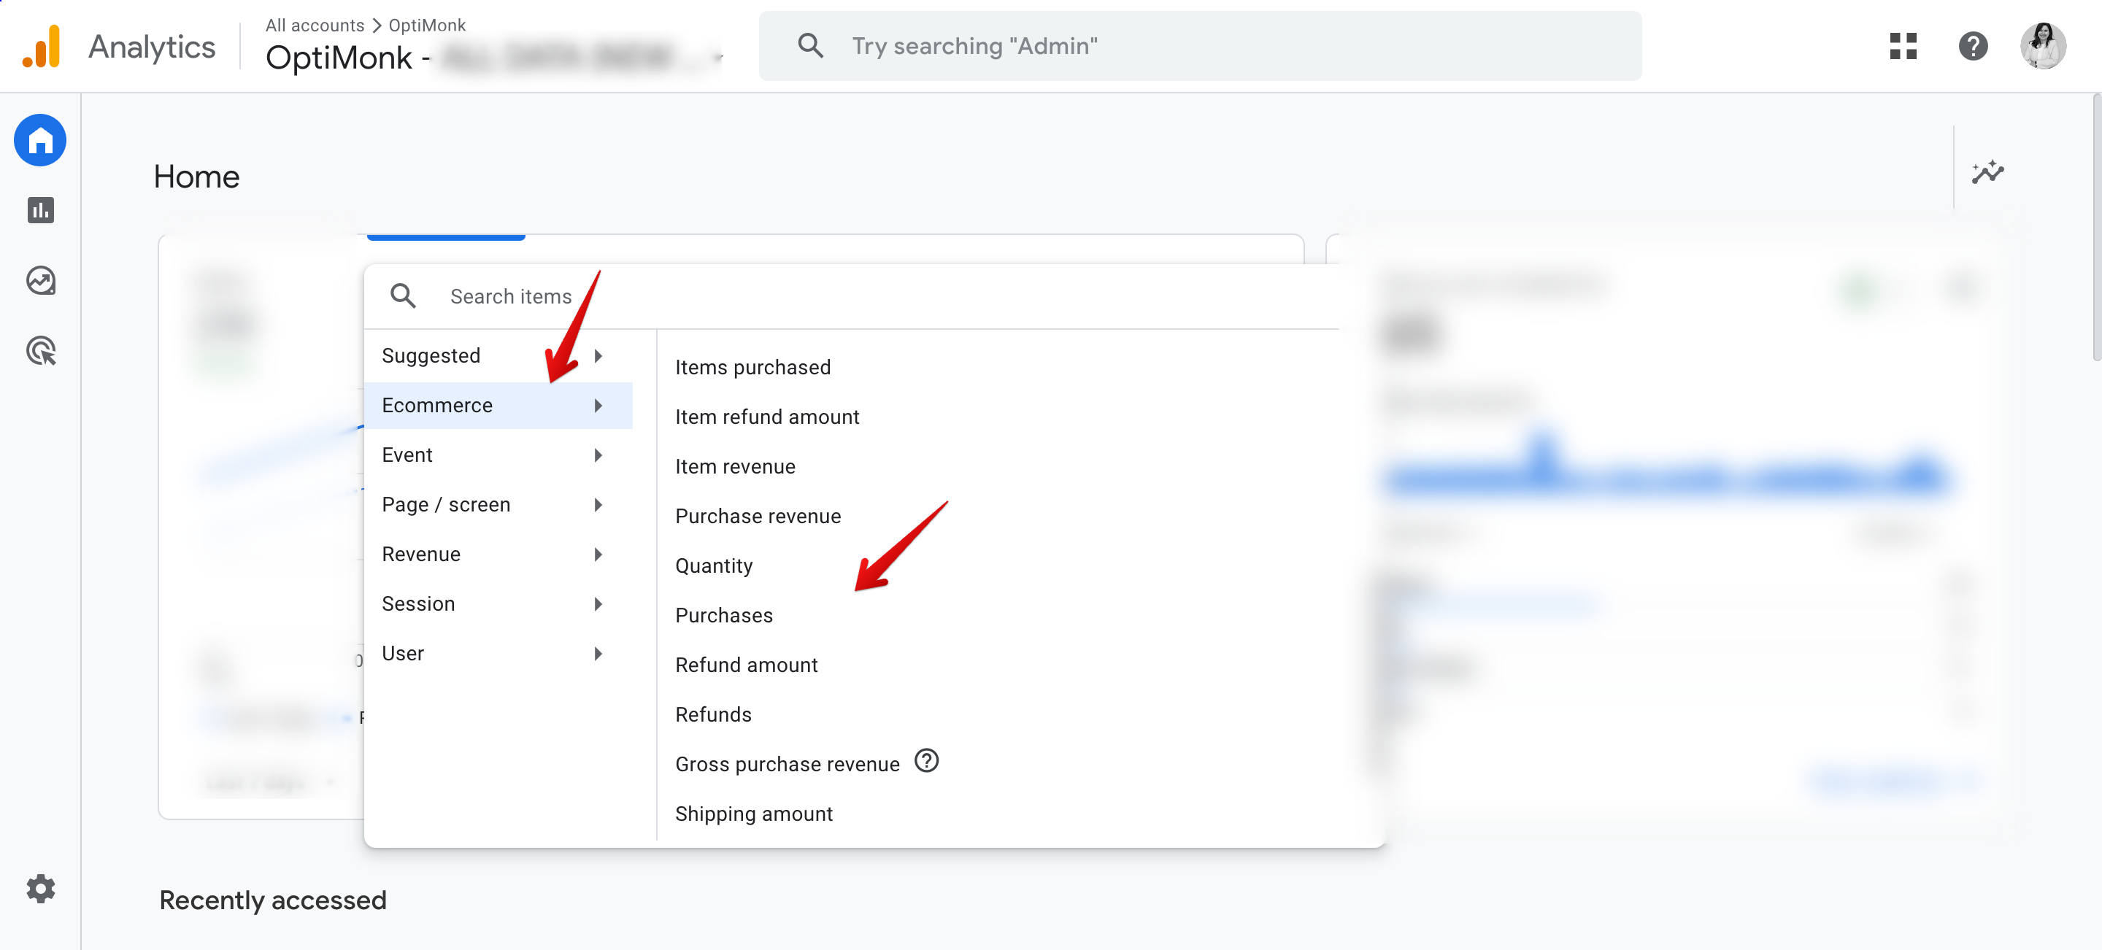Open the Help question mark icon

(x=1974, y=47)
